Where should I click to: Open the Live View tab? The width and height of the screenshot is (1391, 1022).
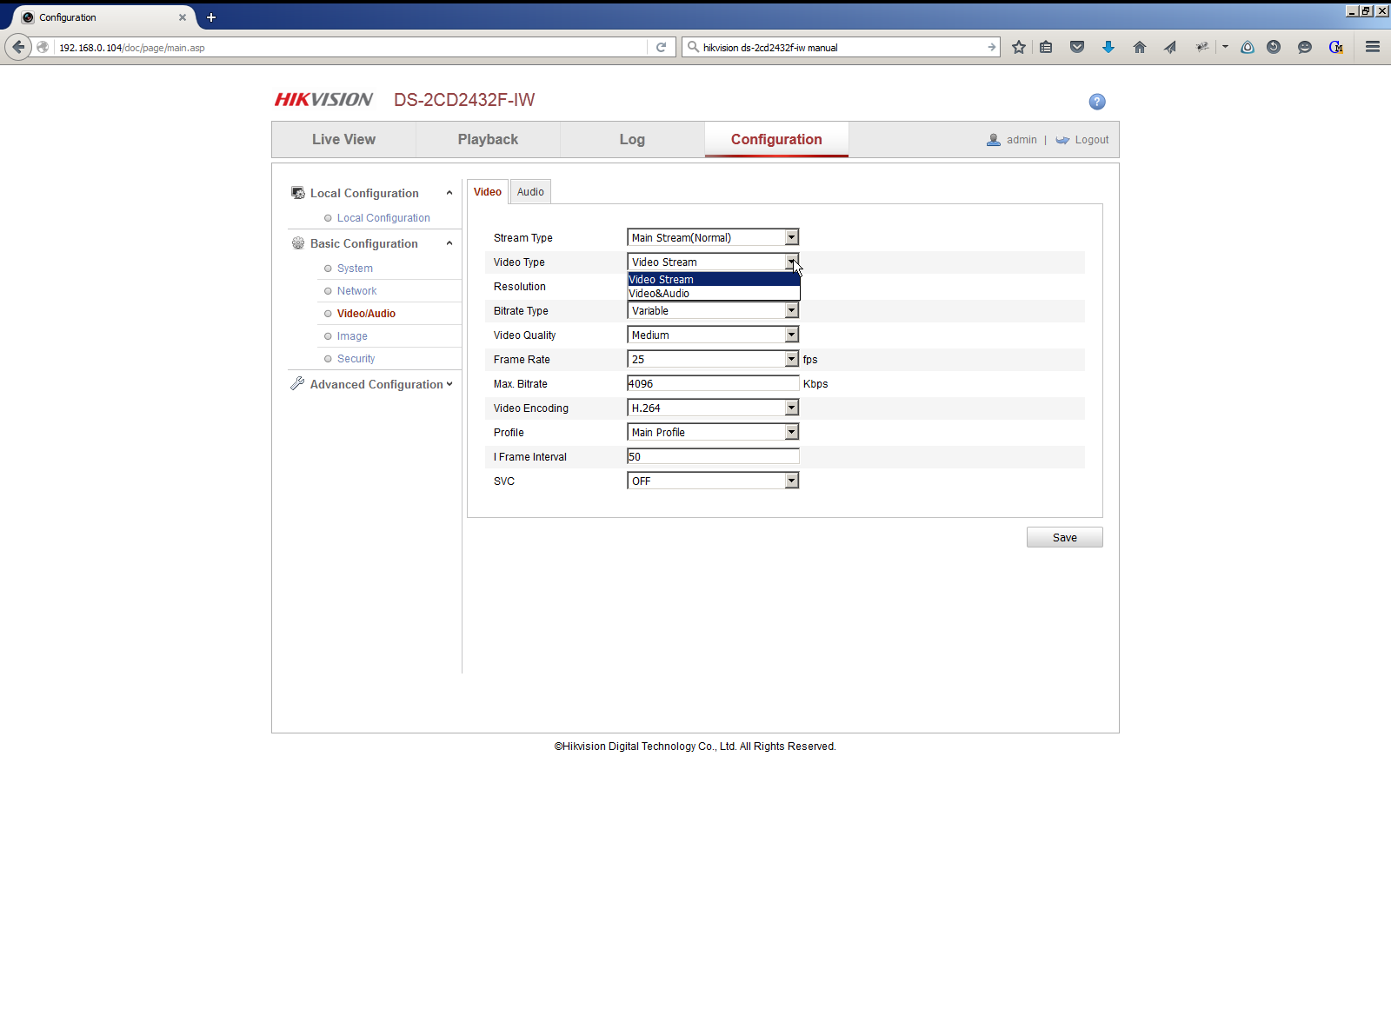(344, 140)
